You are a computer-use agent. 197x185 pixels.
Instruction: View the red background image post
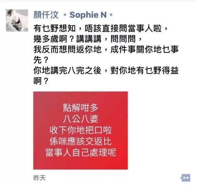(81, 130)
